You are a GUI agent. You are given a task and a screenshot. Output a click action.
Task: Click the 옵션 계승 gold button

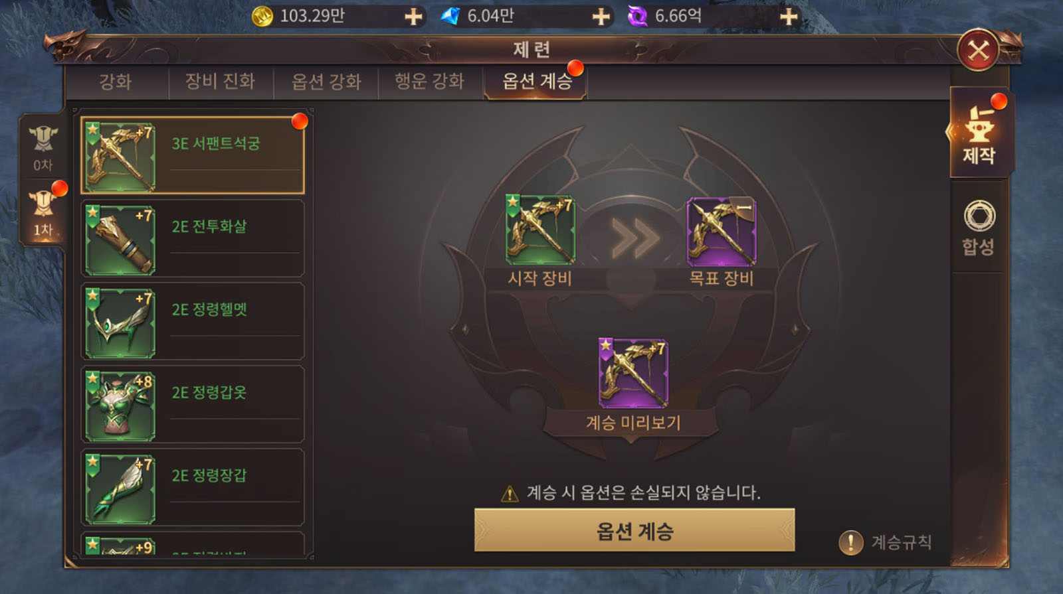634,530
